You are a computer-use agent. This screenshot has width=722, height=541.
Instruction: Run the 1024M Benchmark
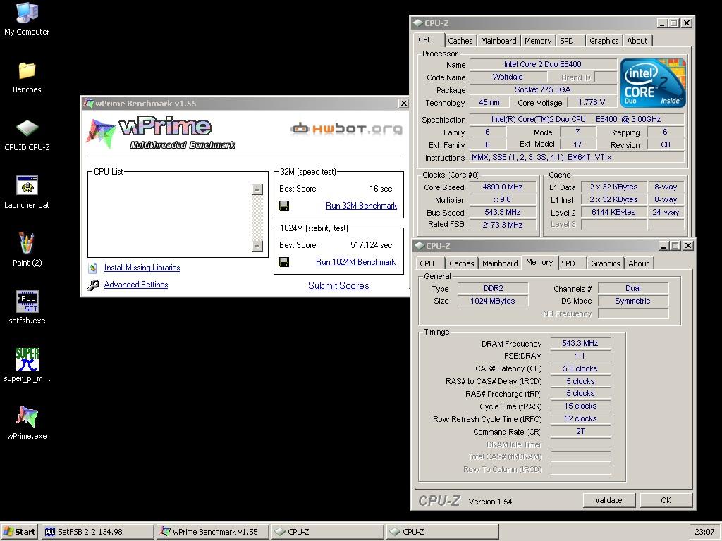point(355,262)
